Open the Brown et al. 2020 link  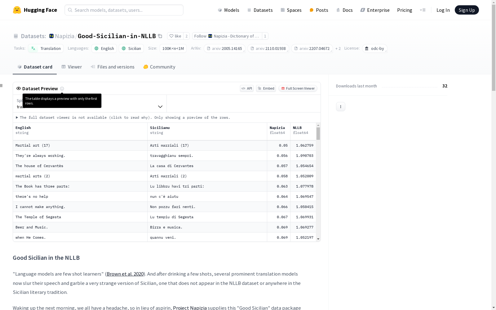125,274
